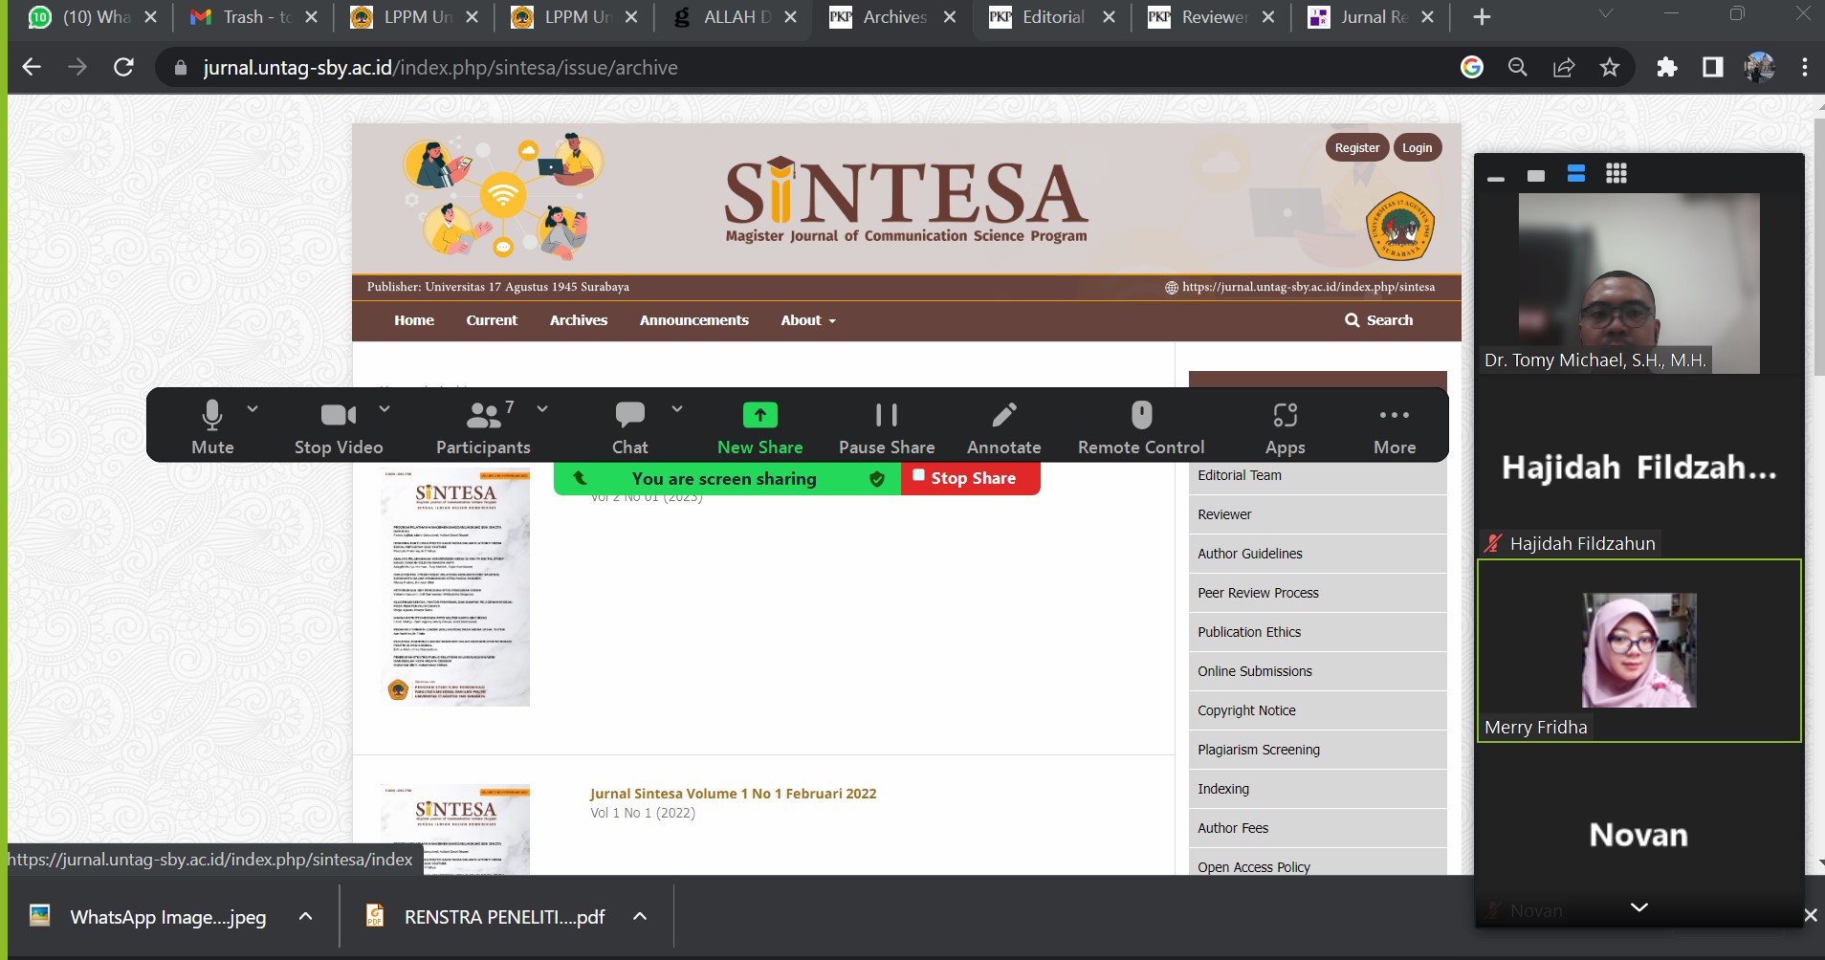
Task: Expand audio options arrow beside Mute
Action: 253,408
